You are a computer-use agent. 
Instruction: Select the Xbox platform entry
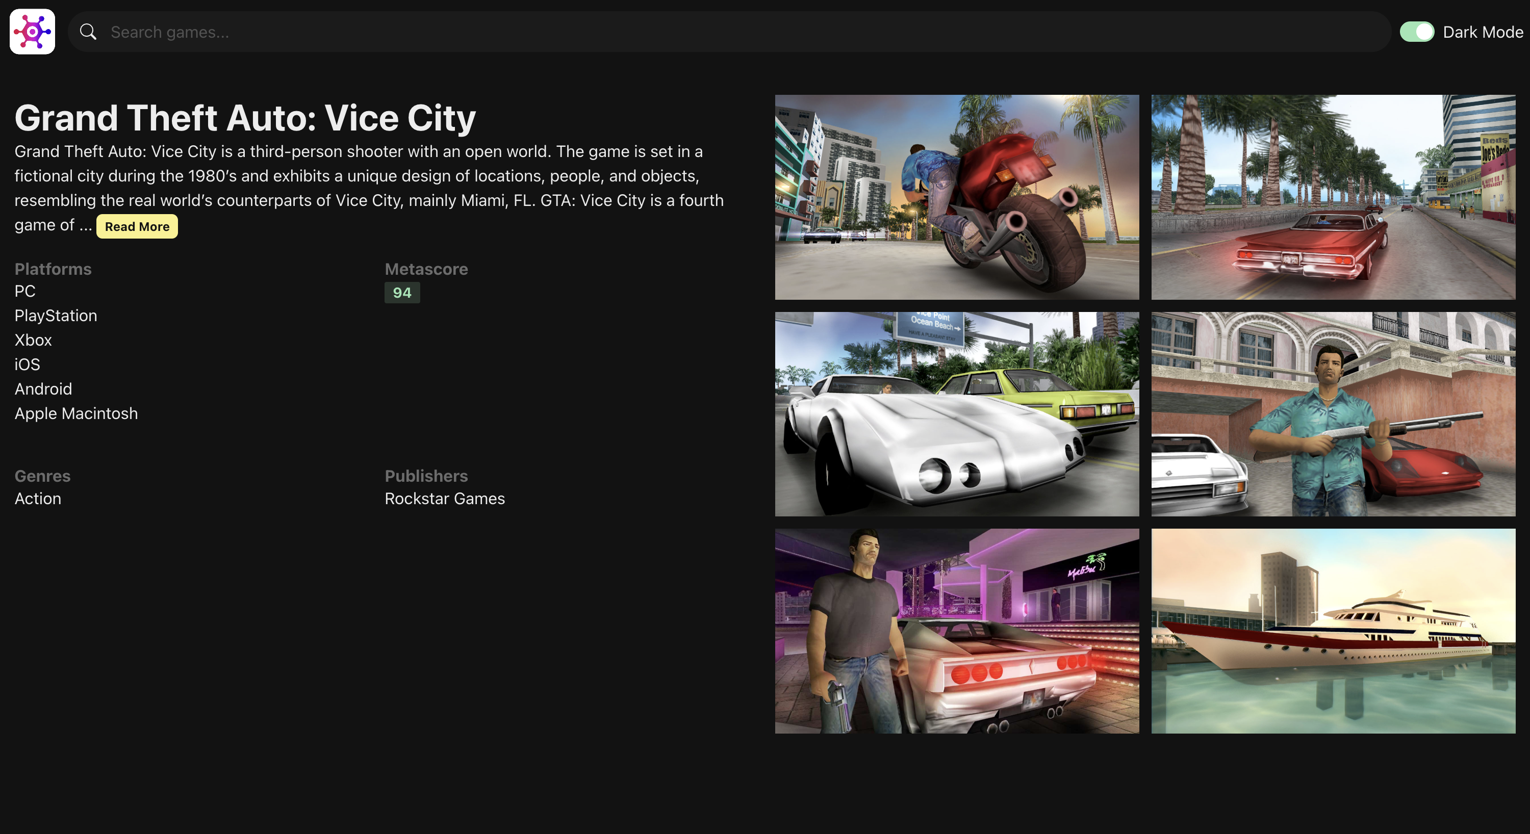point(33,340)
